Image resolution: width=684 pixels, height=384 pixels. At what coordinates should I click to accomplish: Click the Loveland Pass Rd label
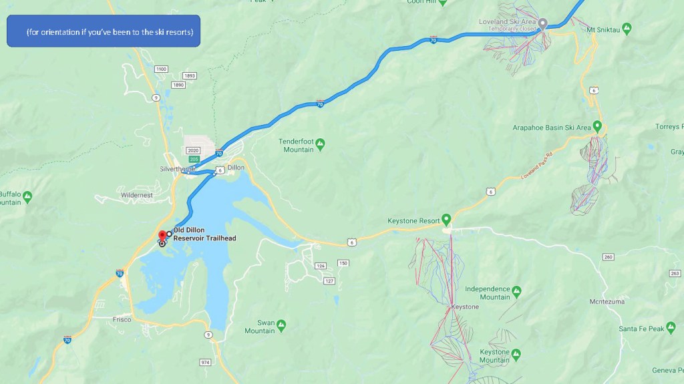pos(536,166)
